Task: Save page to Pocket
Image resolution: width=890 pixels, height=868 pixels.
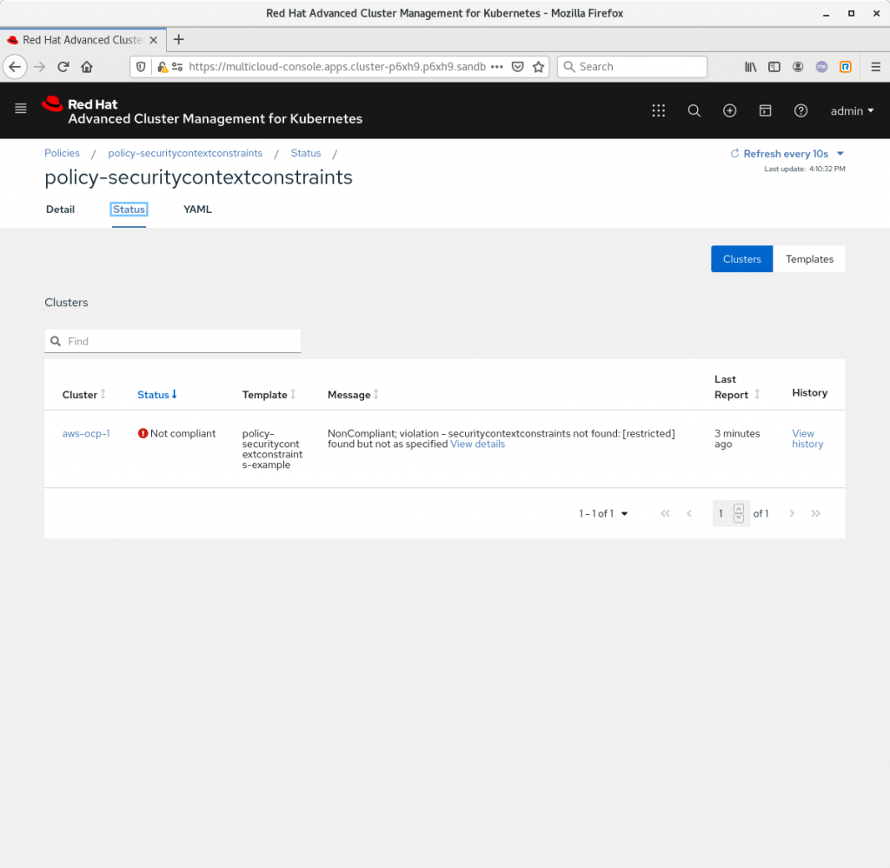Action: point(518,66)
